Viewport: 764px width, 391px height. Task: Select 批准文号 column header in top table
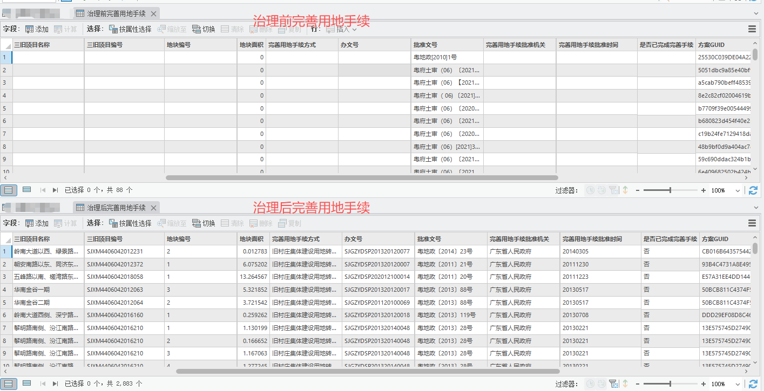pos(447,45)
